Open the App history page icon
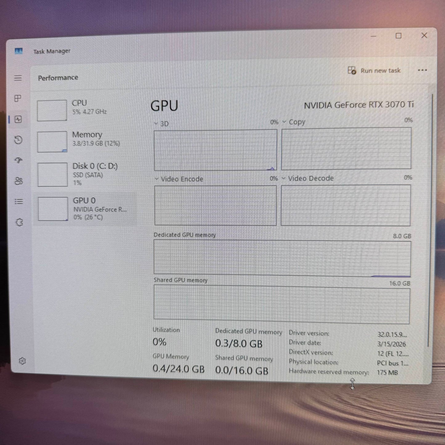 click(x=18, y=140)
